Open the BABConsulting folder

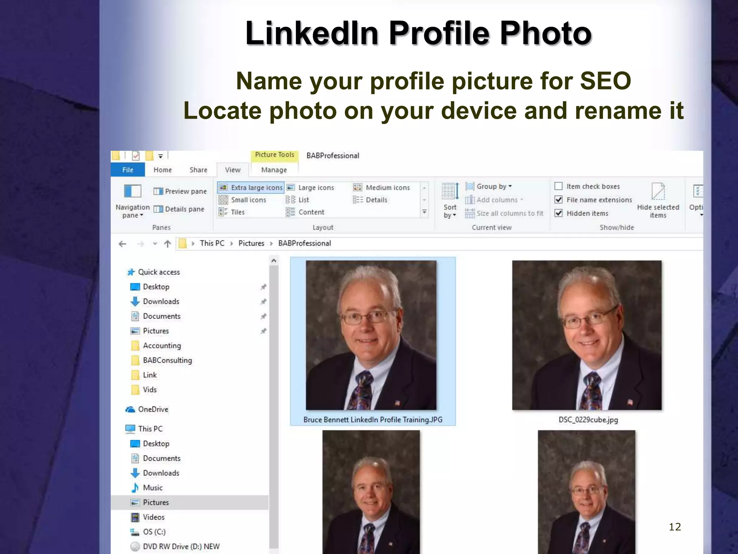point(167,360)
